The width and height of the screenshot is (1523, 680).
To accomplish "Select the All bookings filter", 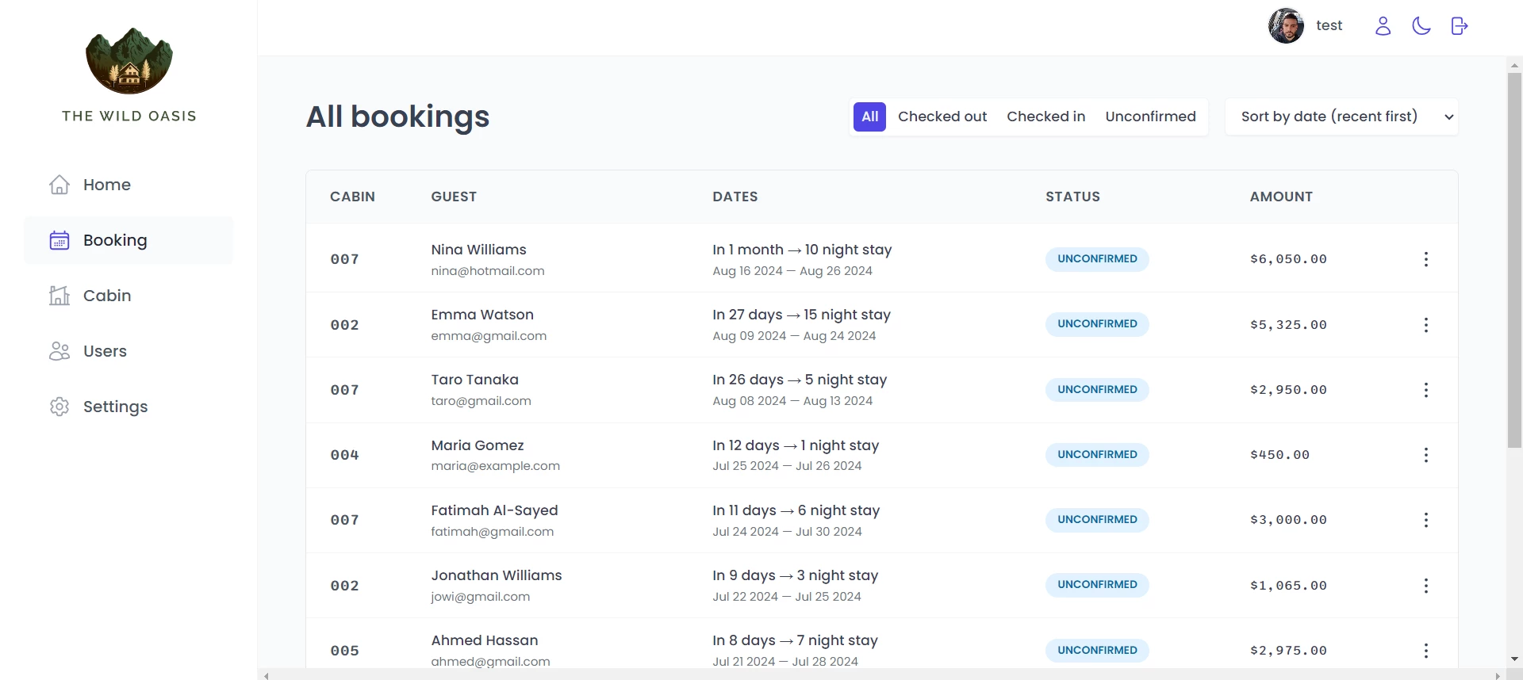I will pos(869,117).
